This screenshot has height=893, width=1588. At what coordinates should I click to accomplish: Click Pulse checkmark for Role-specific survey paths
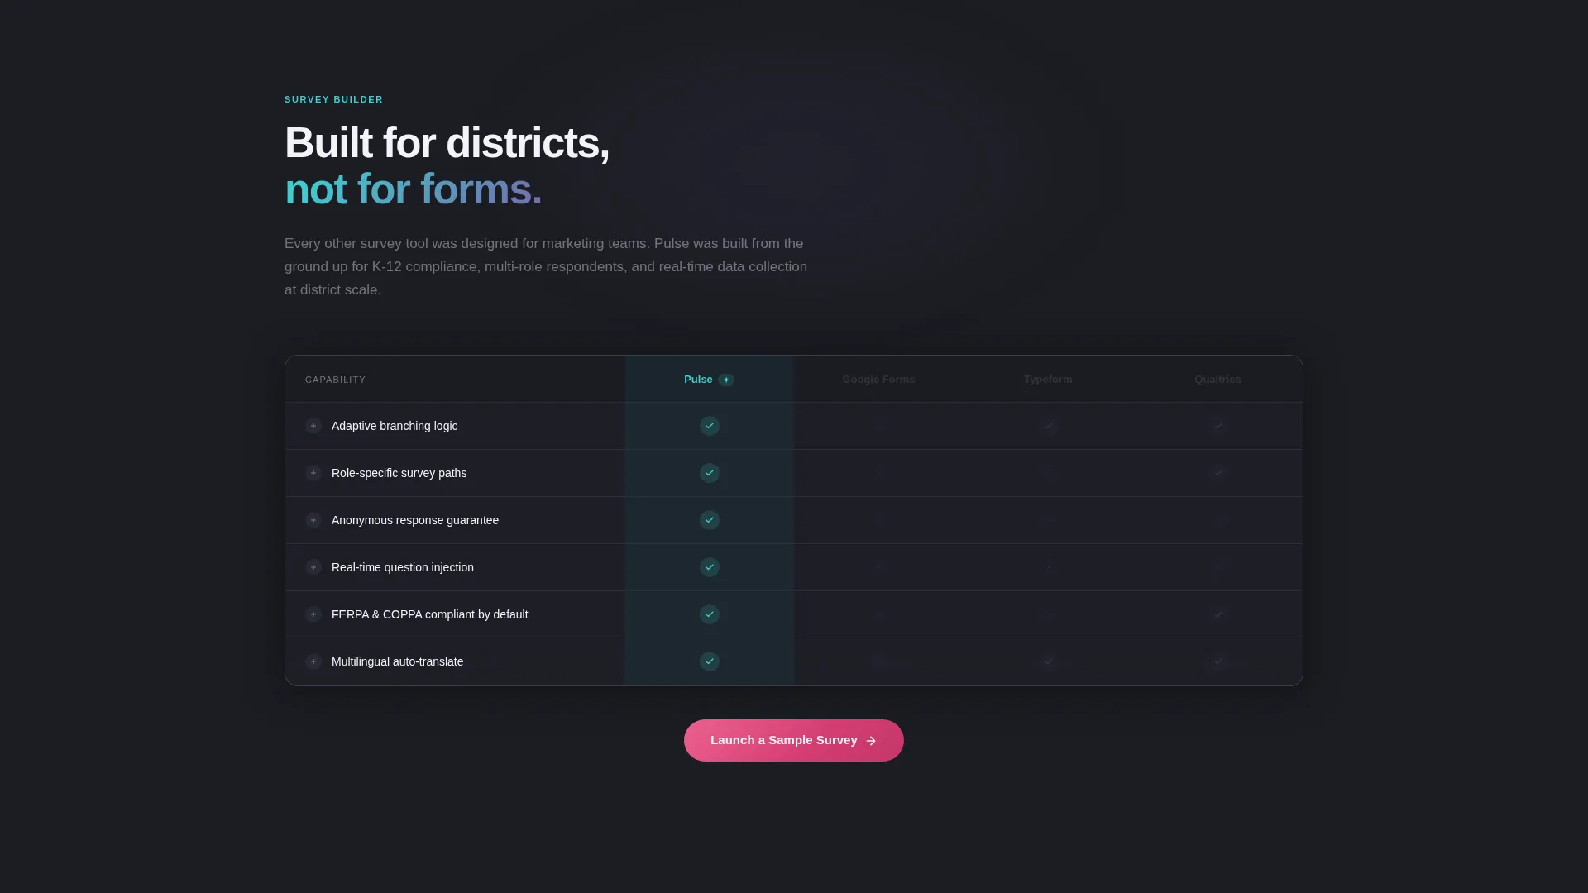pos(710,473)
